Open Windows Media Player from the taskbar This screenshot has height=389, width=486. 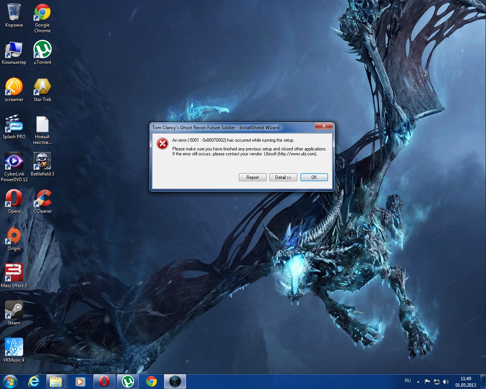[x=80, y=381]
